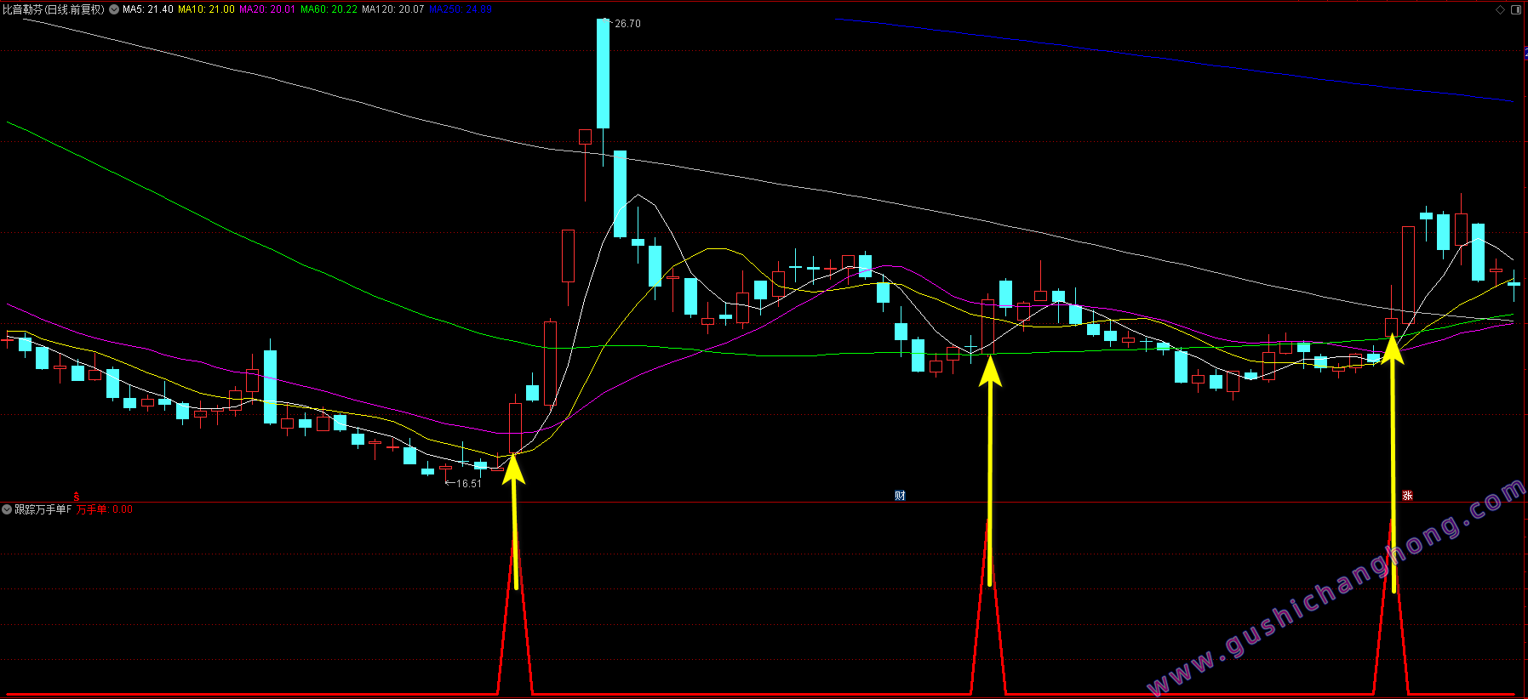Screen dimensions: 1528x699
Task: Open the dropdown next to 比音勒芬(日线.前复权)
Action: tap(114, 9)
